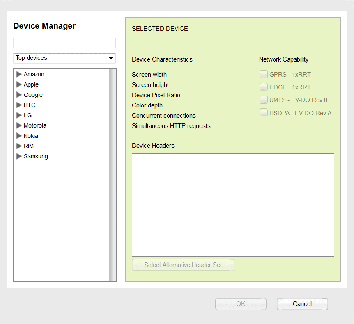The image size is (354, 324).
Task: Click the device list vertical scrollbar
Action: [113, 175]
